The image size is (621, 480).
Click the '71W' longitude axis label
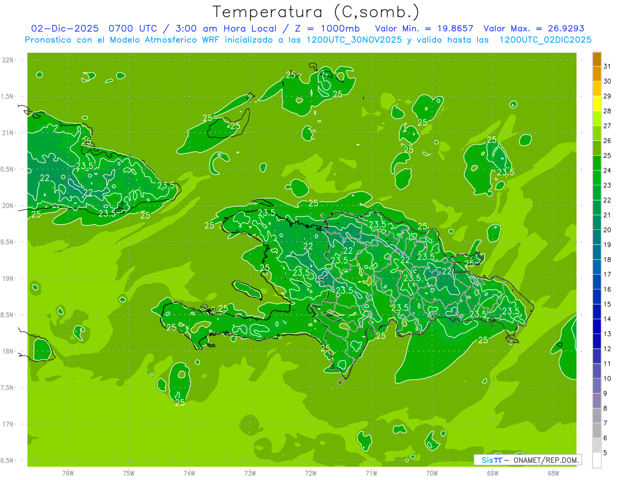371,473
